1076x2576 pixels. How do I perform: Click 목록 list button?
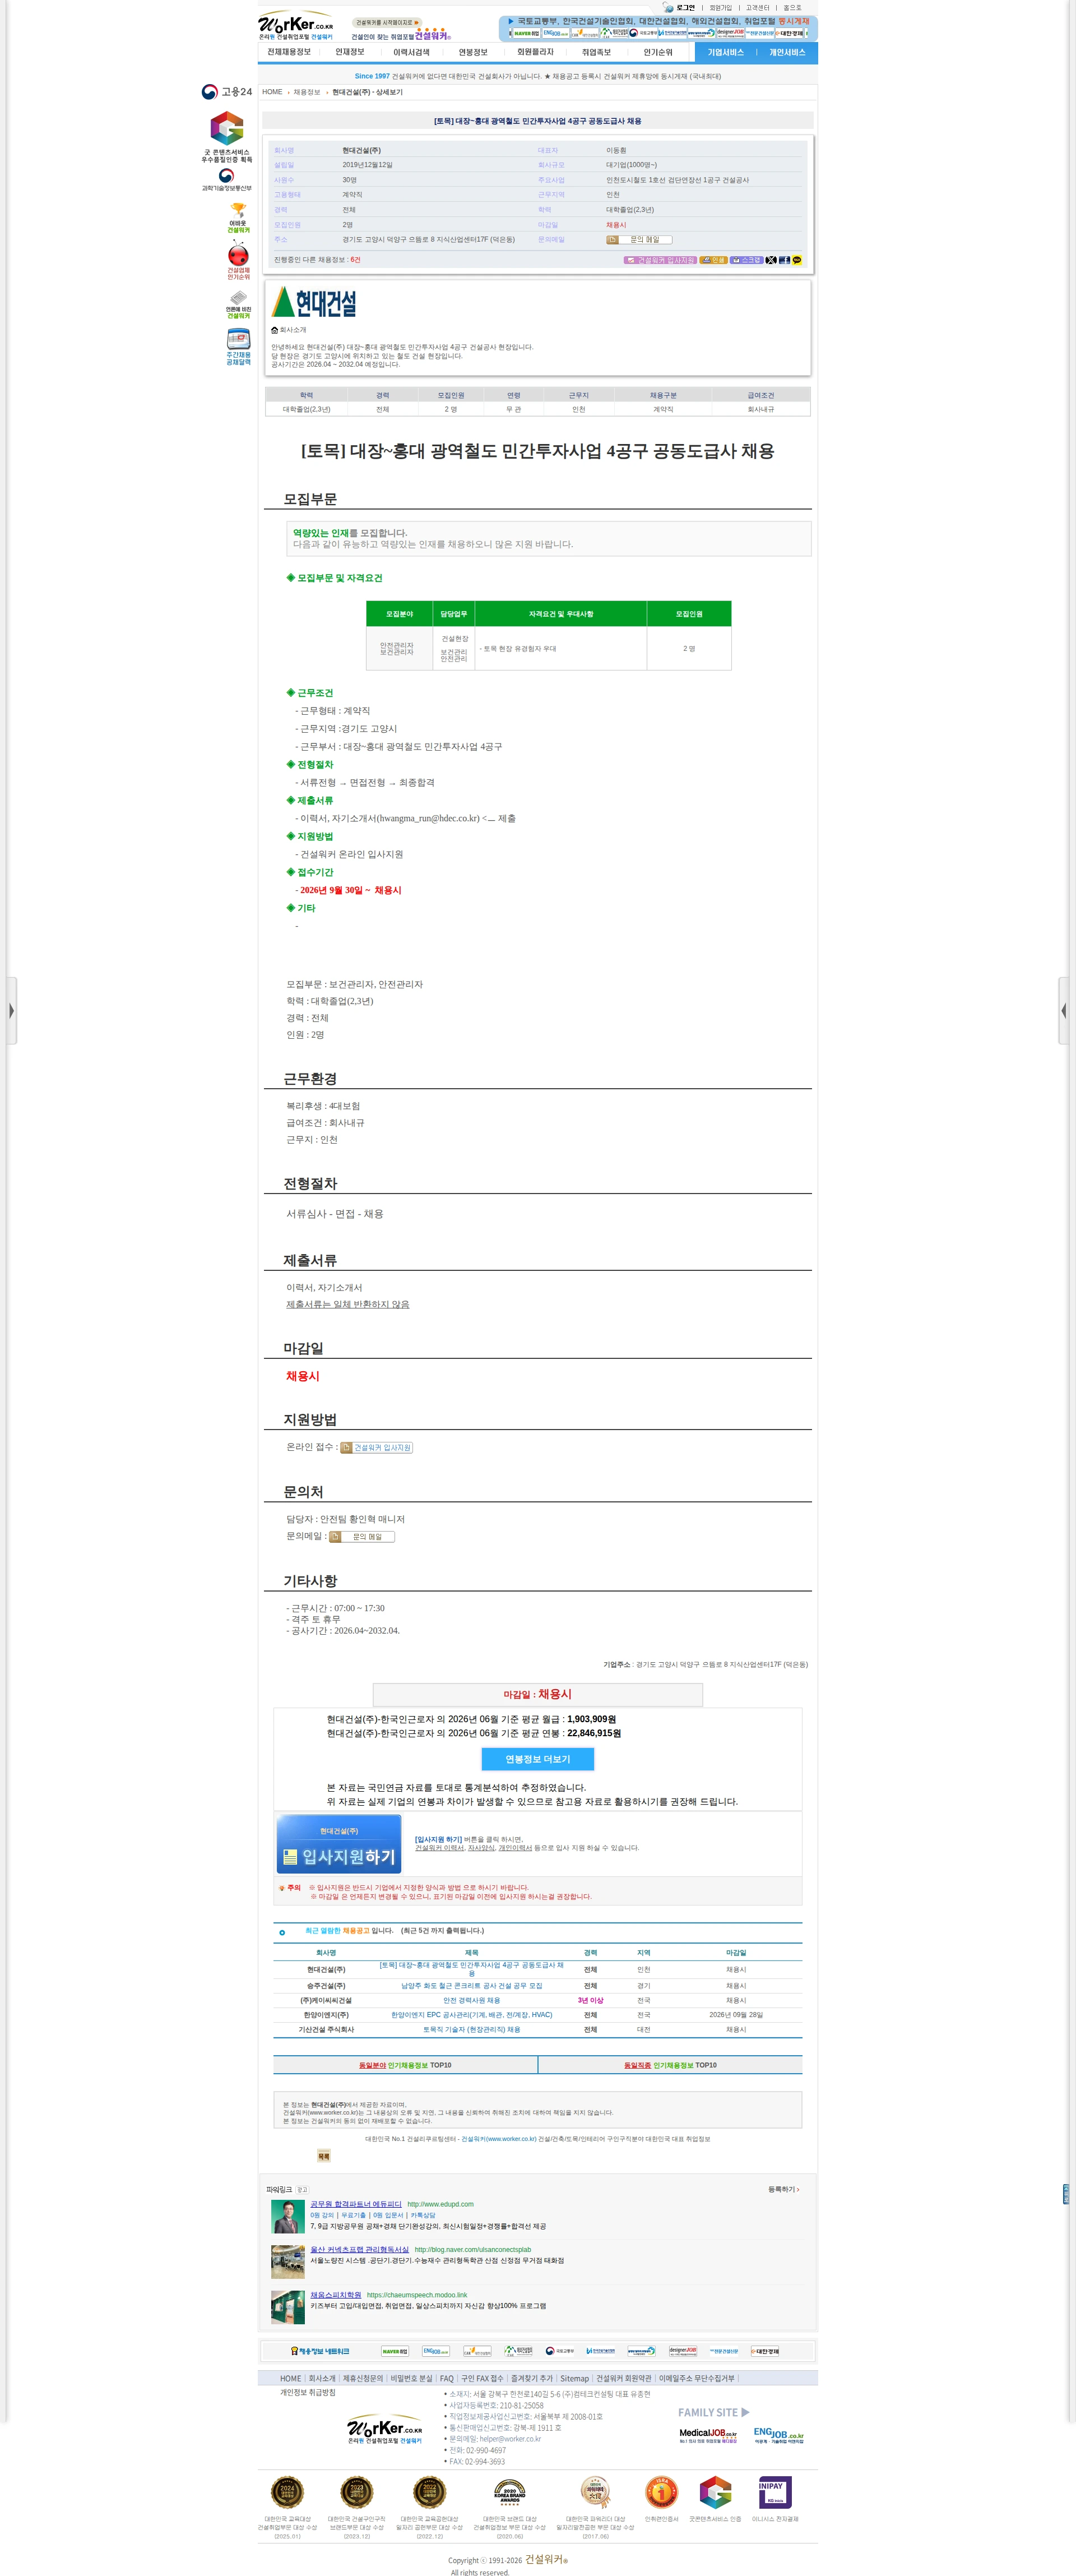pos(324,2156)
